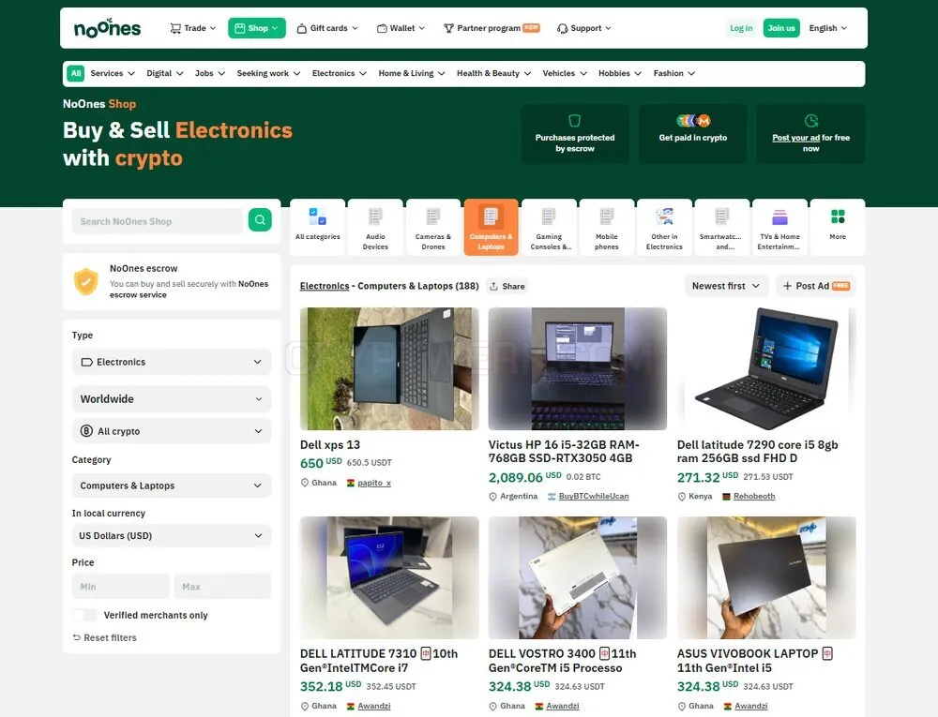
Task: Open the Home & Living category menu
Action: [x=412, y=73]
